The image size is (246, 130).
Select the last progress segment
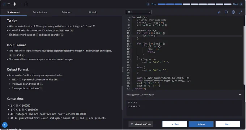[228, 4]
